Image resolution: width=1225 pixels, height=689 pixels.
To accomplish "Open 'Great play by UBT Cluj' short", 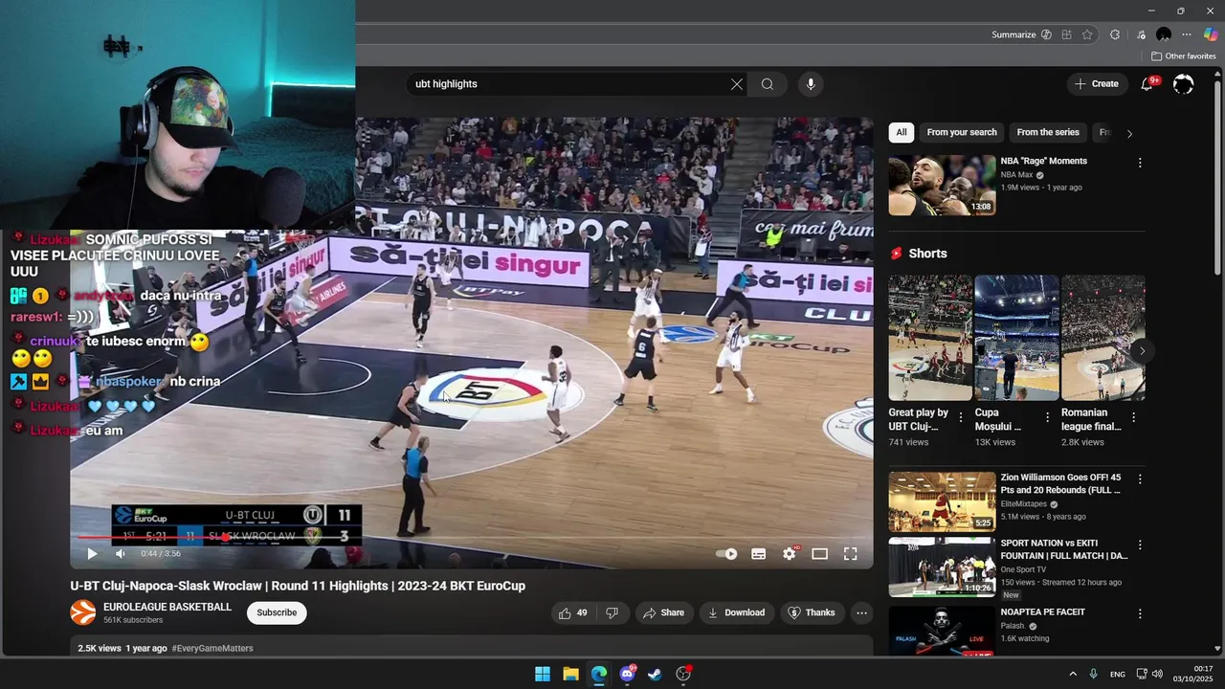I will (x=929, y=338).
